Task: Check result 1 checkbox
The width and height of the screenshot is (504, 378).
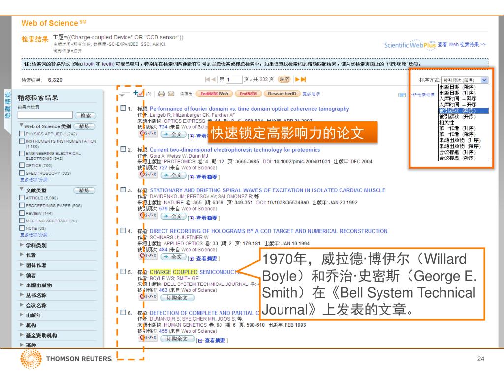Action: pyautogui.click(x=123, y=108)
